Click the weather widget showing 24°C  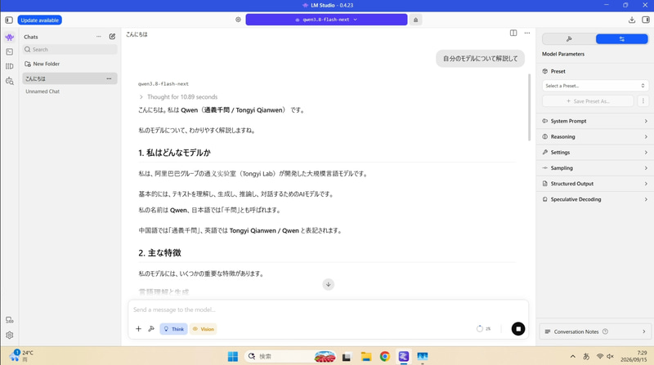(x=23, y=355)
